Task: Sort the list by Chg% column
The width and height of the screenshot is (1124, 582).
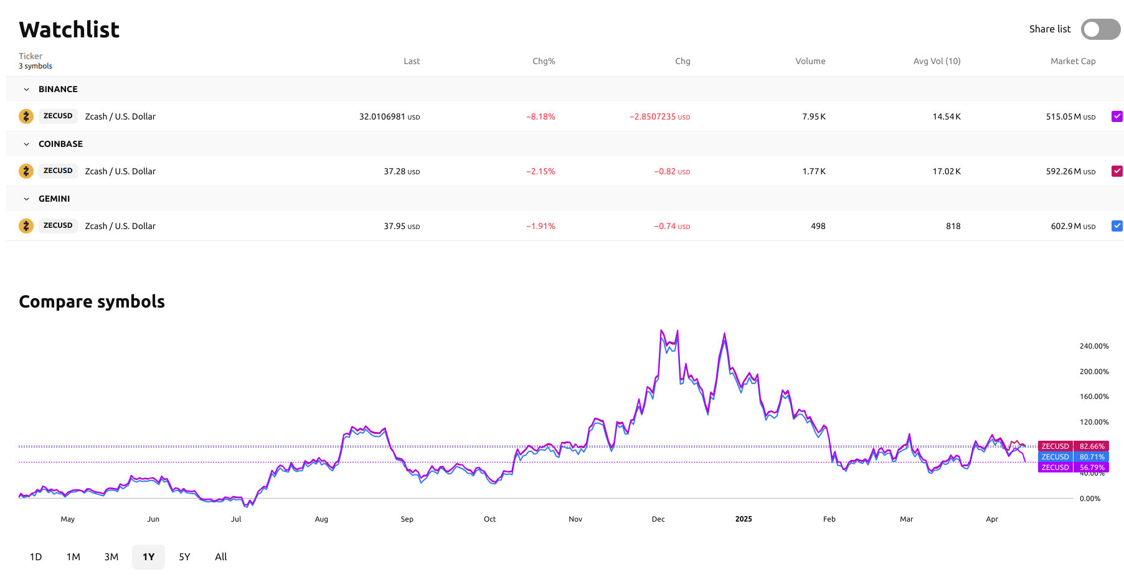Action: click(x=544, y=61)
